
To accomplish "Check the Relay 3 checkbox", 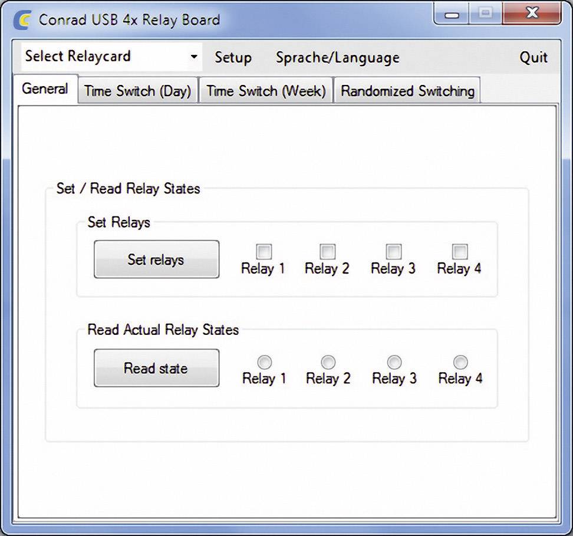I will pyautogui.click(x=394, y=252).
